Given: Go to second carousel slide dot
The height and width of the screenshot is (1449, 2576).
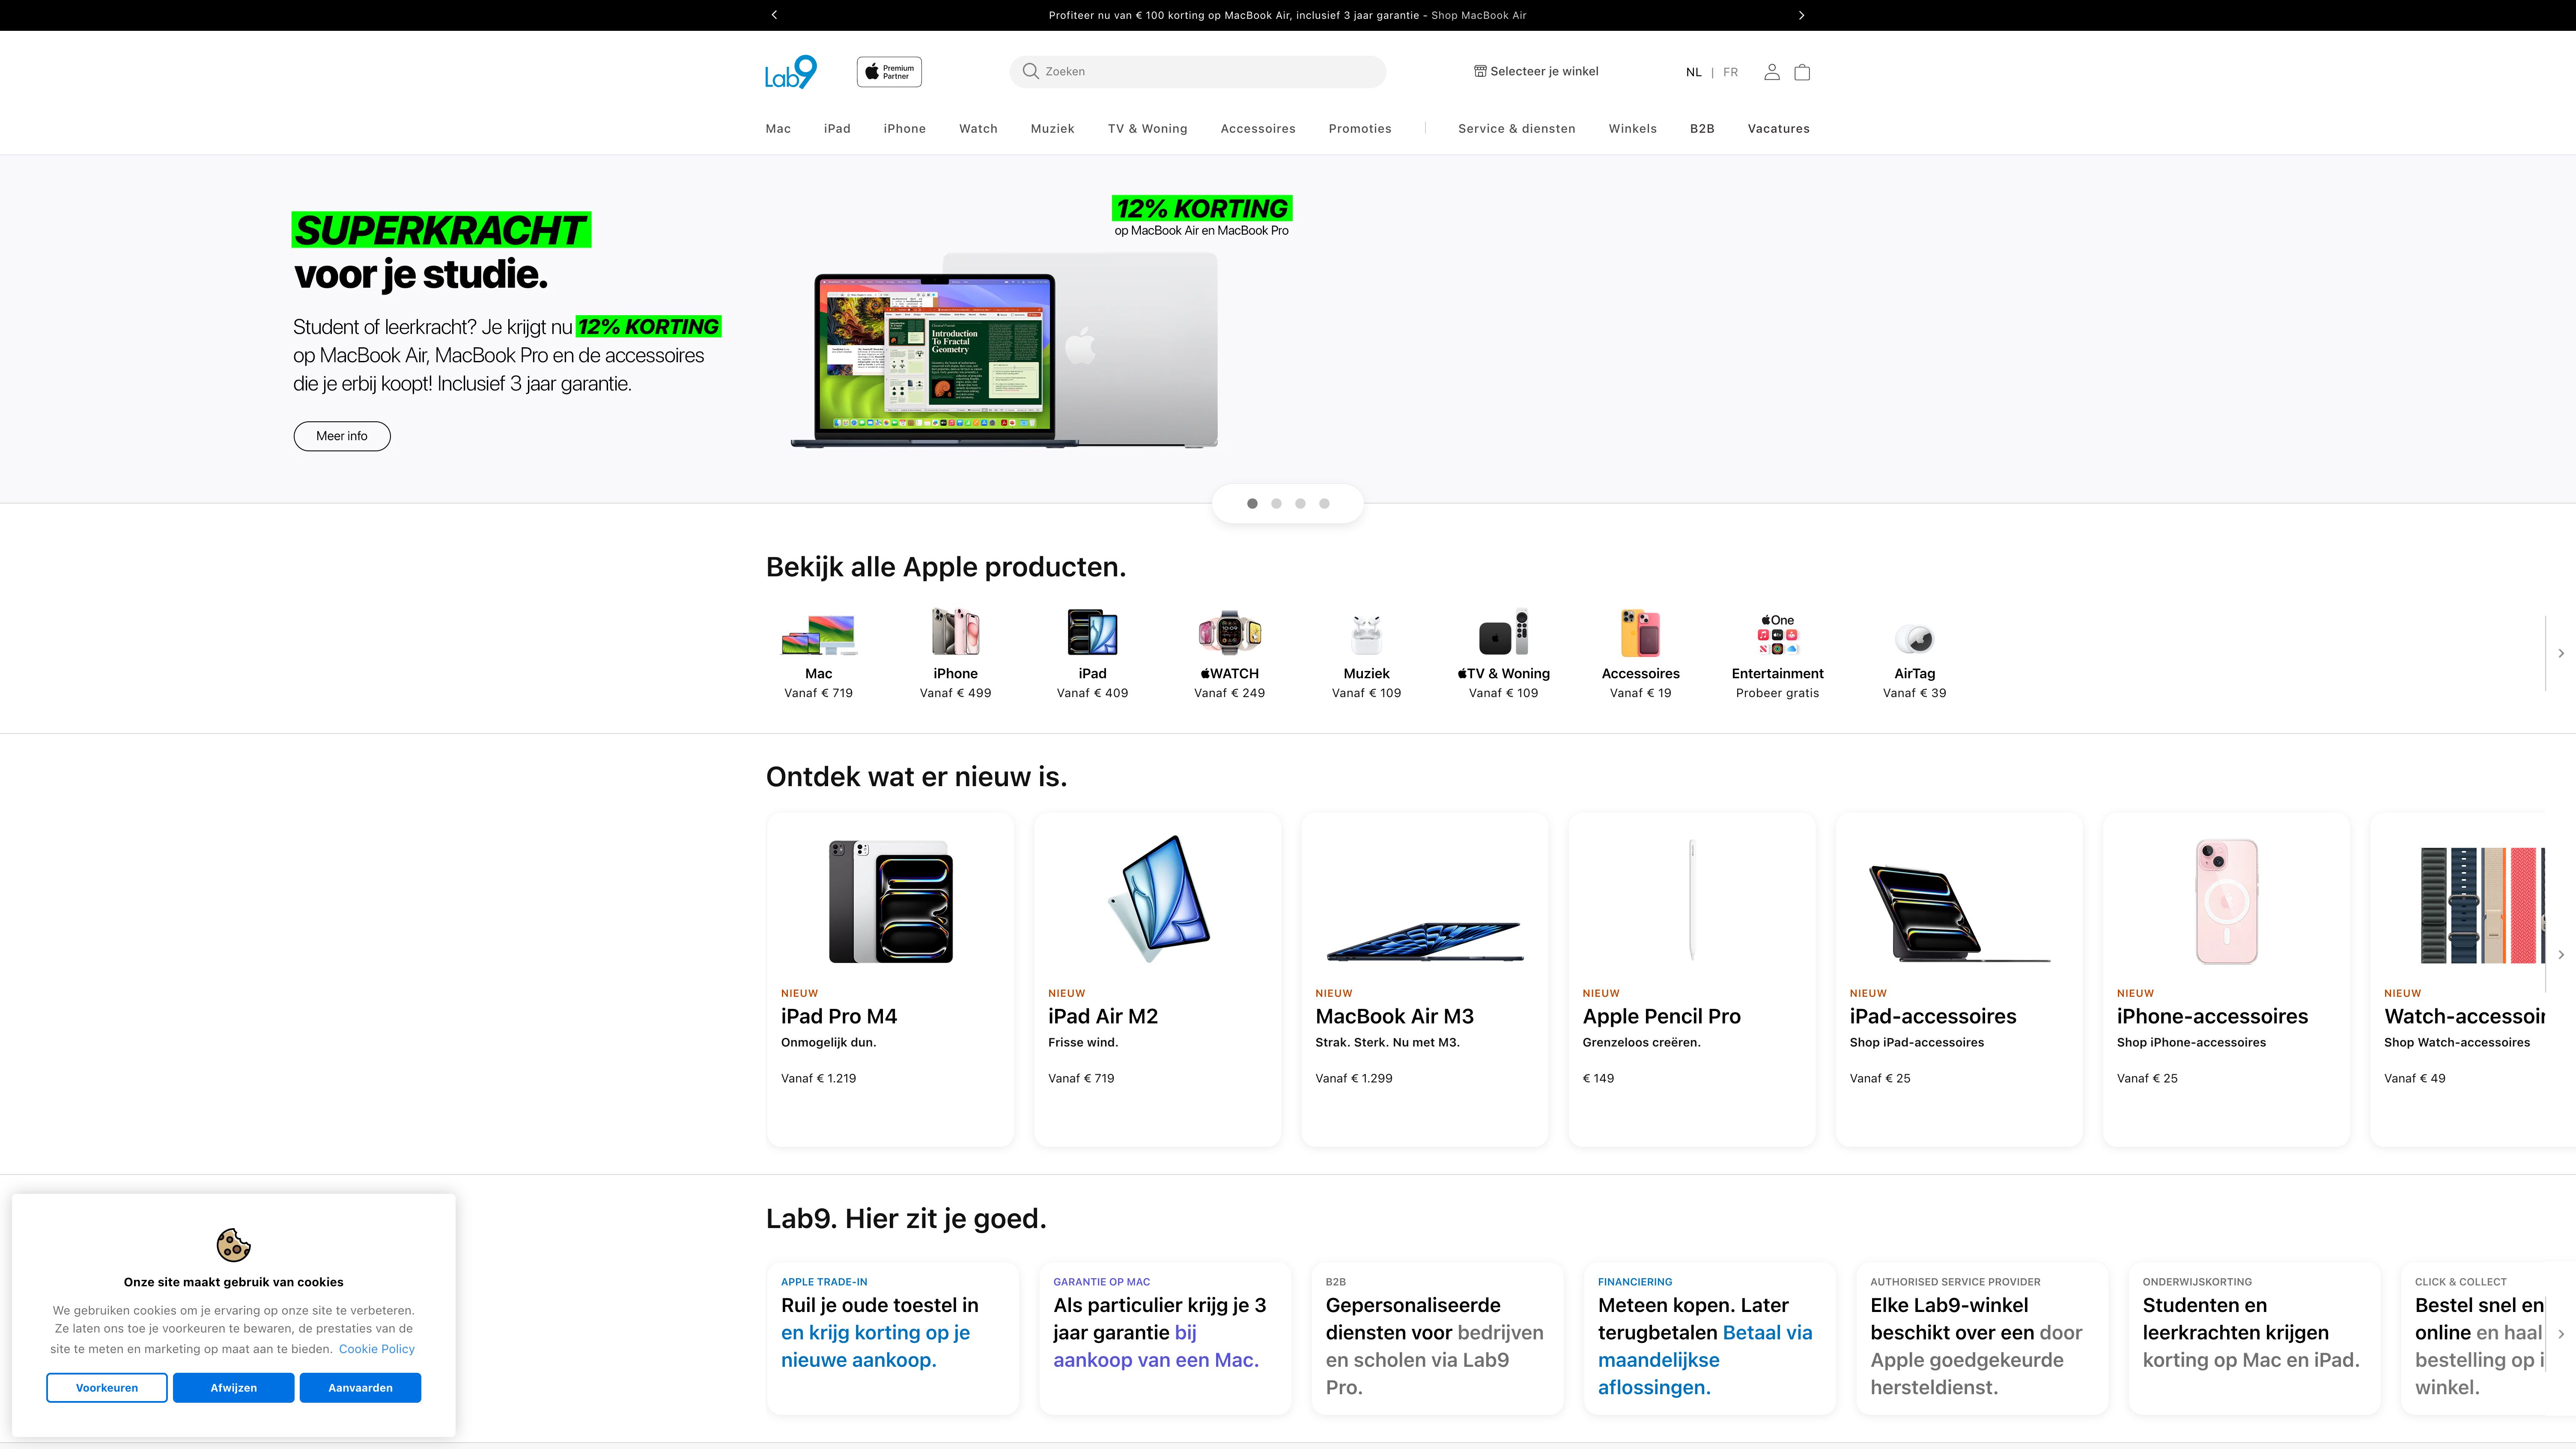Looking at the screenshot, I should click(x=1276, y=504).
